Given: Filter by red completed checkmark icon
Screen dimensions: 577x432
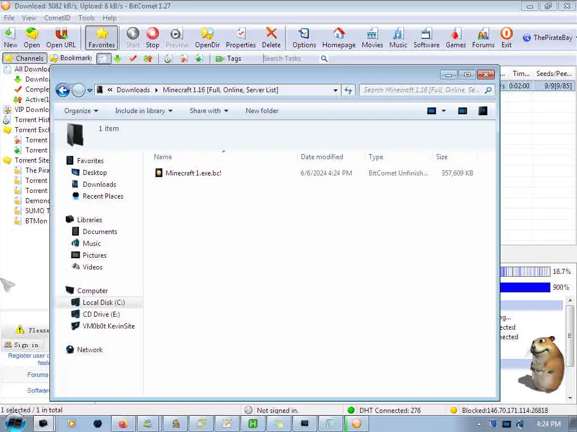Looking at the screenshot, I should click(x=133, y=58).
